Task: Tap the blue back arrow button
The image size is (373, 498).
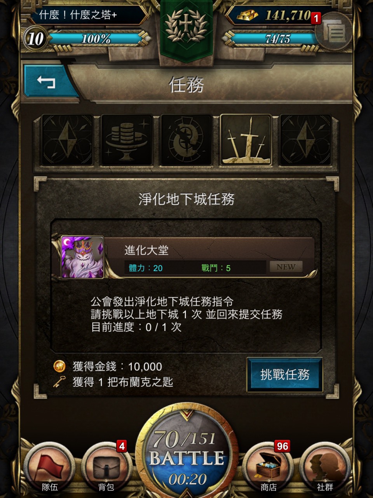Action: (47, 82)
